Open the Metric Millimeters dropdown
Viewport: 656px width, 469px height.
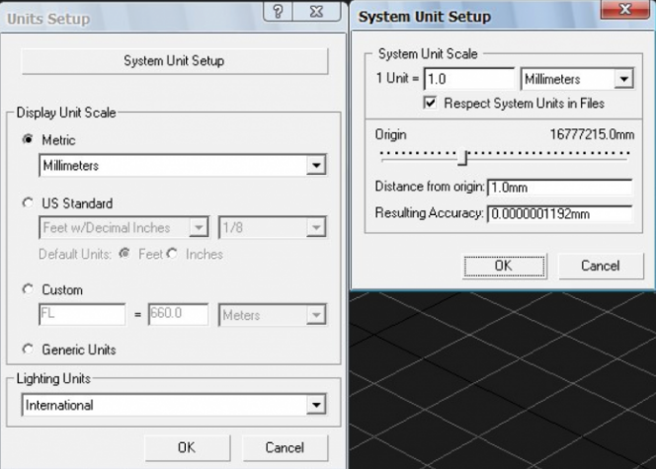point(183,166)
